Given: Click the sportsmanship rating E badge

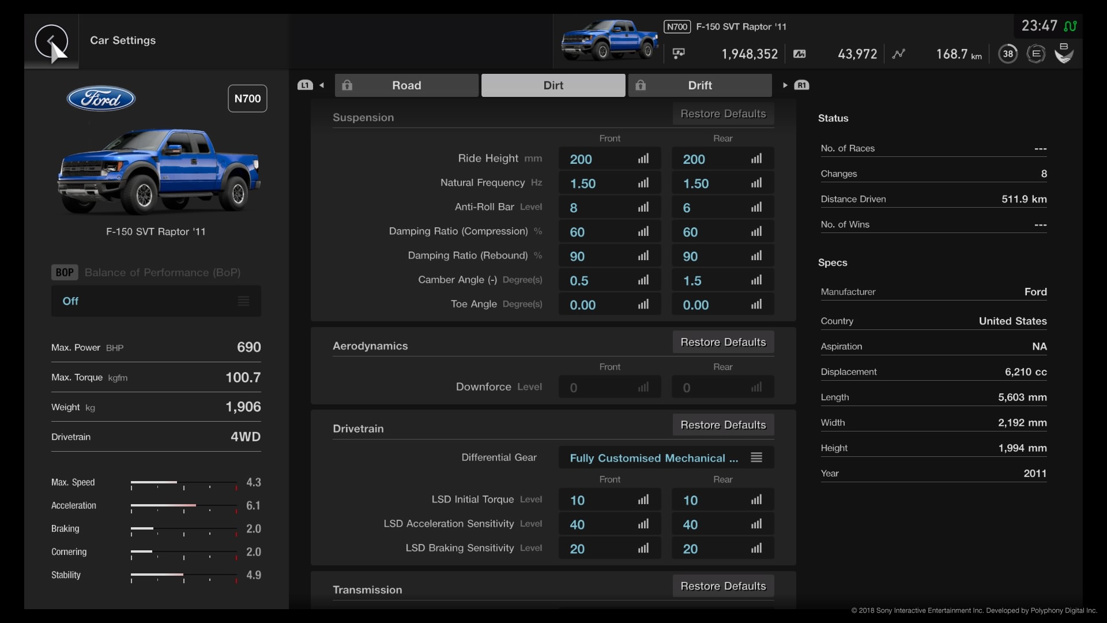Looking at the screenshot, I should click(1036, 54).
